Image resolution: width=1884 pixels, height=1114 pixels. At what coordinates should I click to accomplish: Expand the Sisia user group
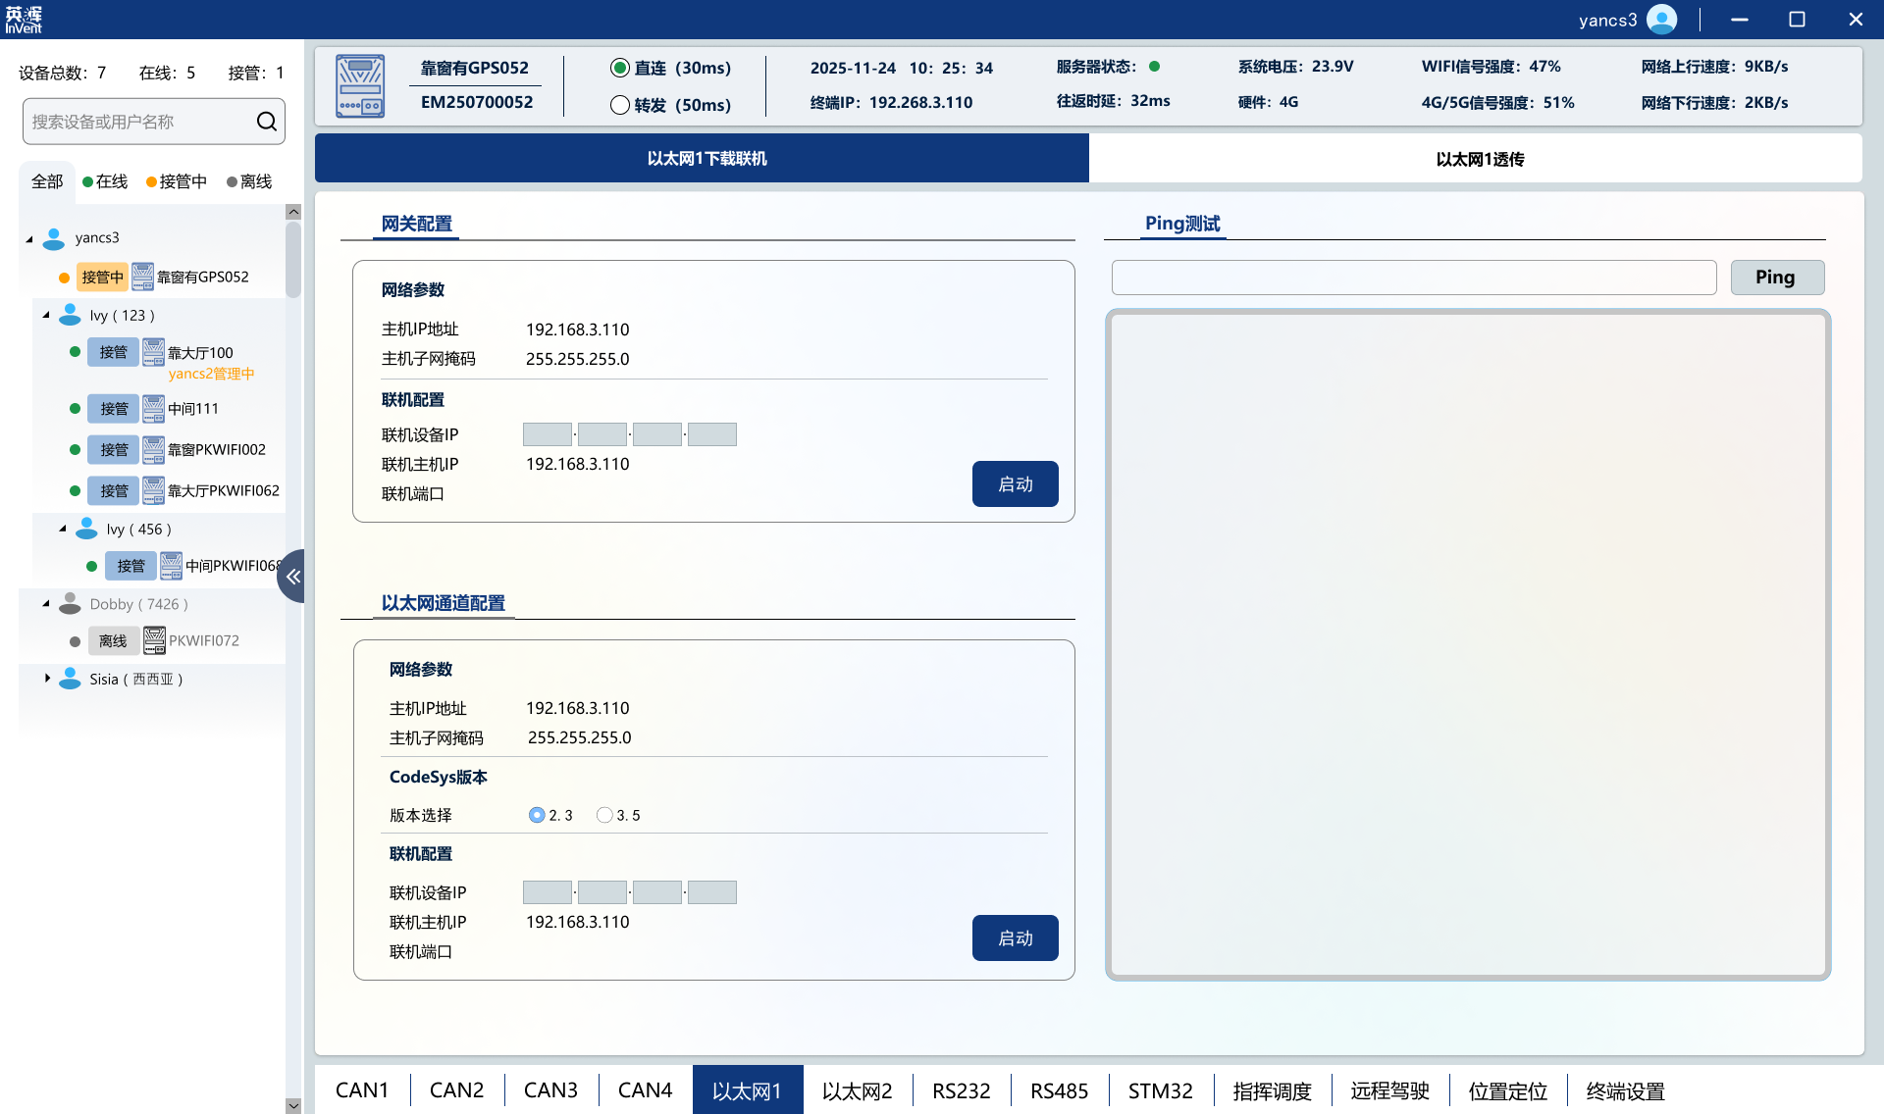point(47,679)
